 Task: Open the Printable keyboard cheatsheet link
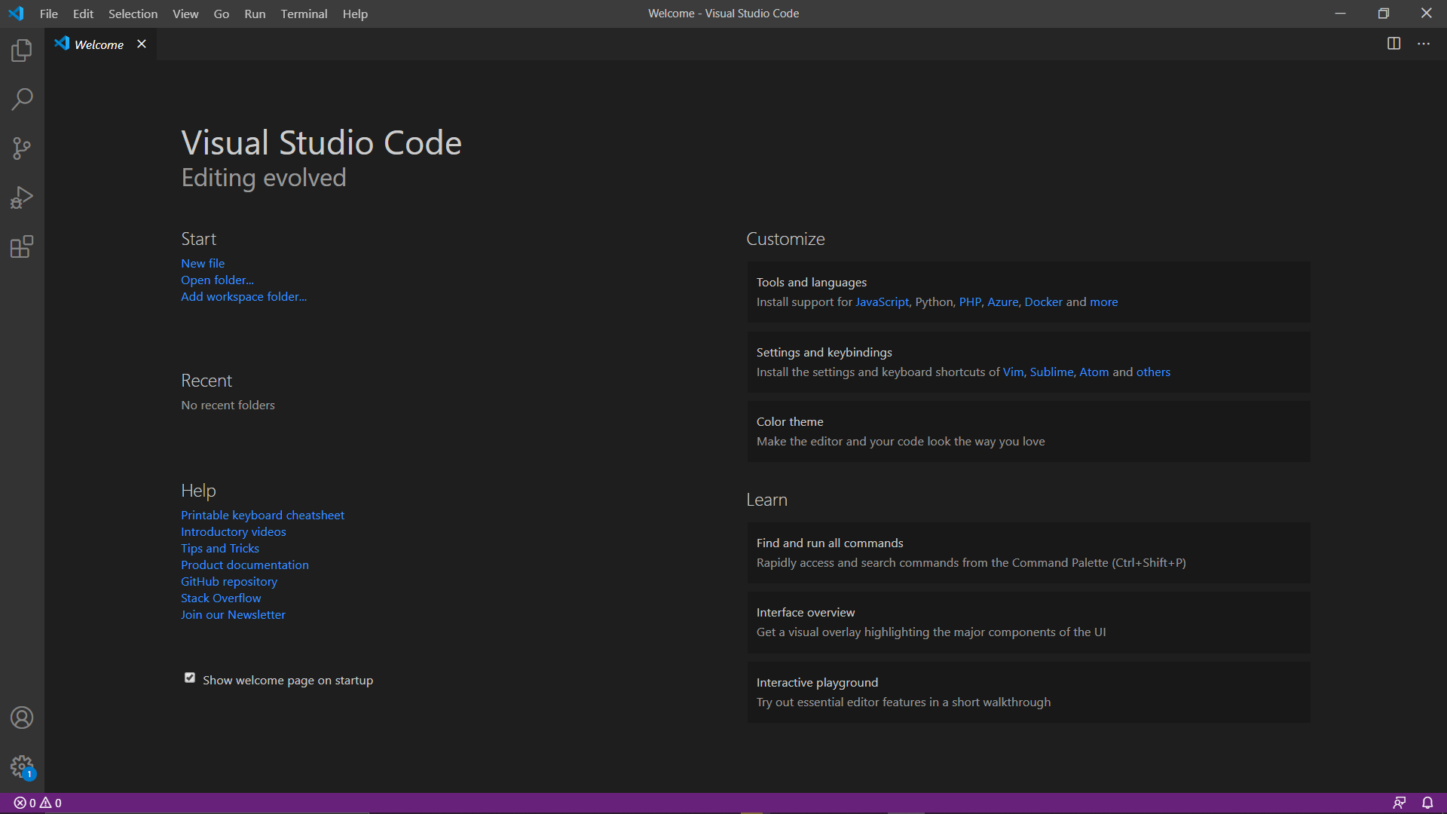click(x=262, y=515)
